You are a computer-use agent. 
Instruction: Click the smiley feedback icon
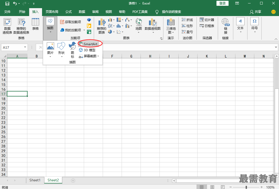point(273,12)
